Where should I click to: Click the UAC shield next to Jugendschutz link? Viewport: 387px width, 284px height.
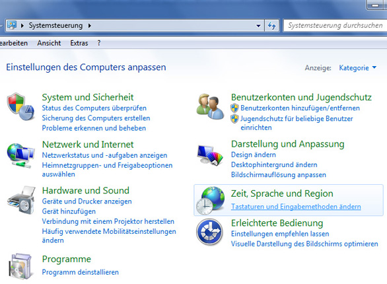coord(234,119)
